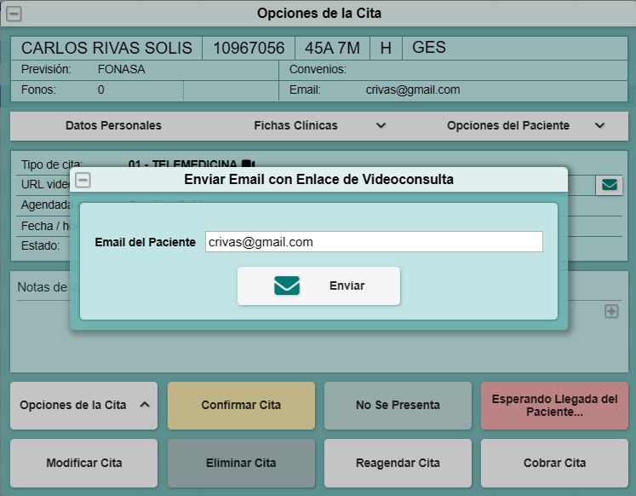Click the envelope icon beside URL video row

(610, 185)
